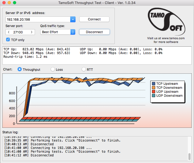Open the server IP address dropdown

(x=73, y=19)
